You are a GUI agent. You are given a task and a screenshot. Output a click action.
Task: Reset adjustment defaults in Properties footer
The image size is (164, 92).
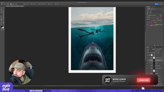tap(158, 45)
